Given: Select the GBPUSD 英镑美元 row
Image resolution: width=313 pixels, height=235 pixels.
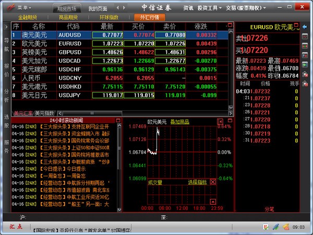Looking at the screenshot, I should click(120, 52).
